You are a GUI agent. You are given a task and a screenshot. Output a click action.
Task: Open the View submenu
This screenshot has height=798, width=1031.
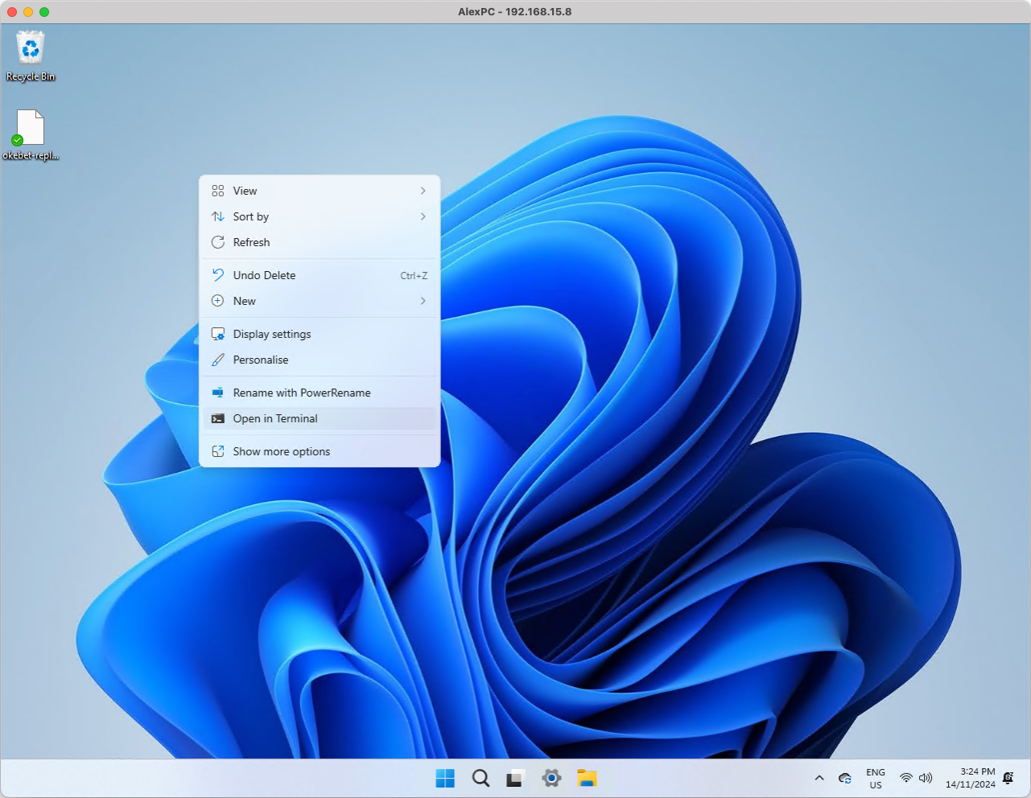(x=320, y=191)
